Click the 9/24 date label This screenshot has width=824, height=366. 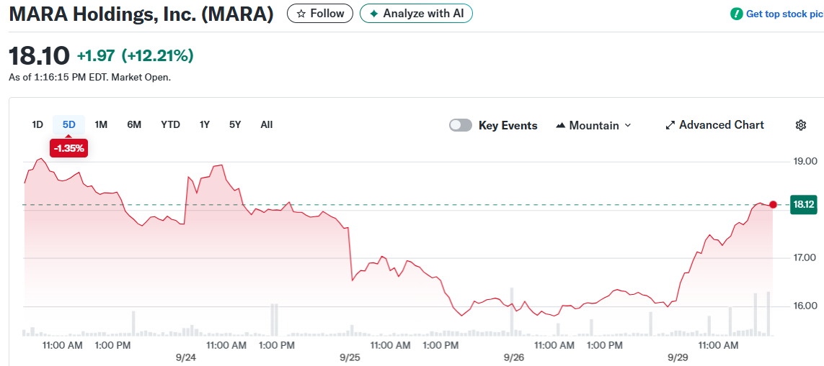click(187, 357)
